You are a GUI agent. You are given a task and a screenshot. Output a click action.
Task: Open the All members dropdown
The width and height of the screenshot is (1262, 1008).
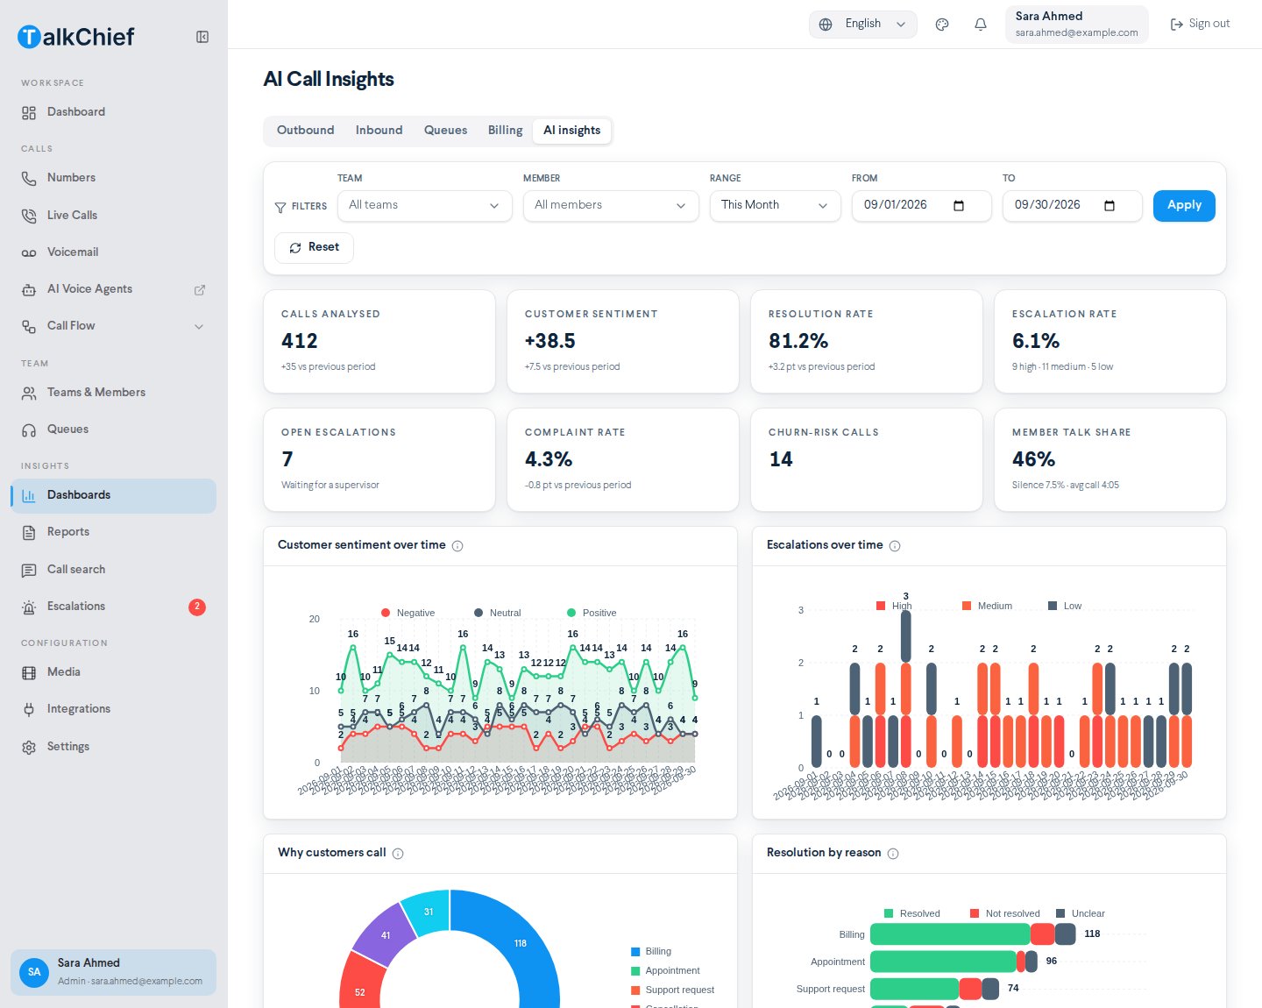(x=611, y=206)
